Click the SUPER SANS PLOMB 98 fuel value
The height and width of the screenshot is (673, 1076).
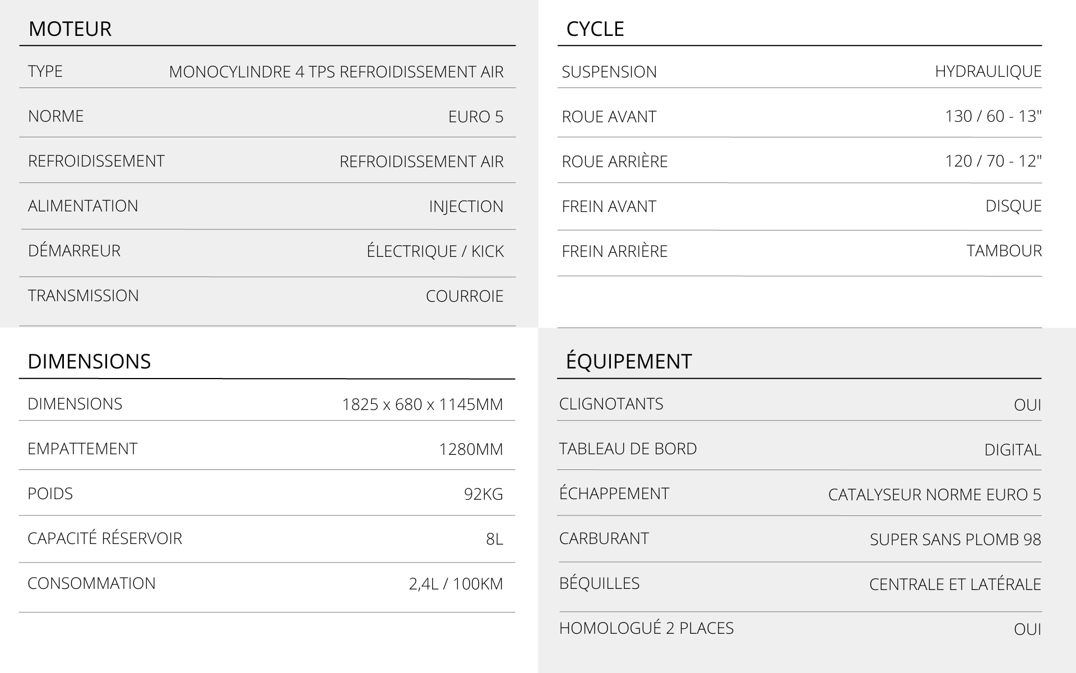(955, 540)
